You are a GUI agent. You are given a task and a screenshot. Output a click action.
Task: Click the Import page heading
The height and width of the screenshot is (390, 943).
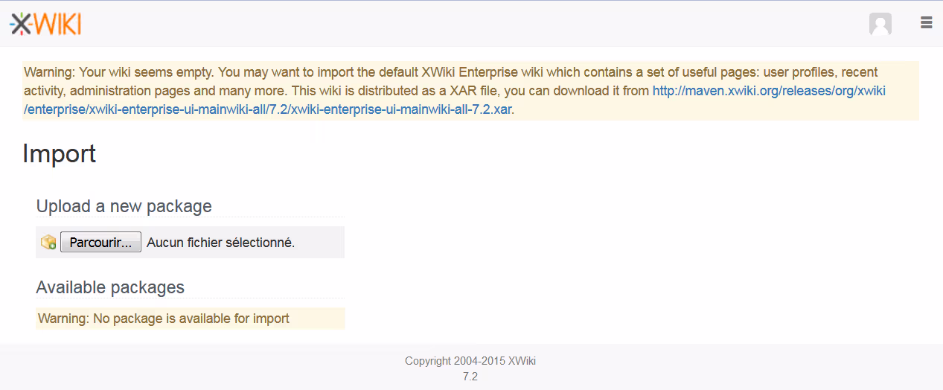(60, 153)
